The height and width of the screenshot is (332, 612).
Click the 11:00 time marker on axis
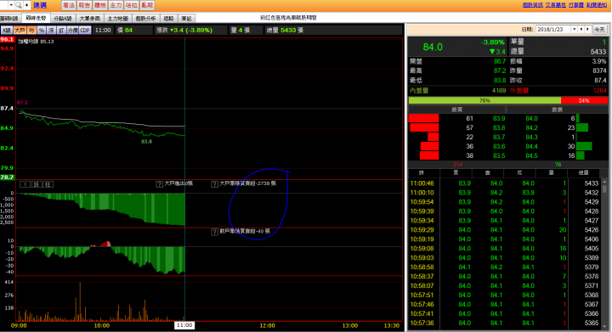(184, 325)
